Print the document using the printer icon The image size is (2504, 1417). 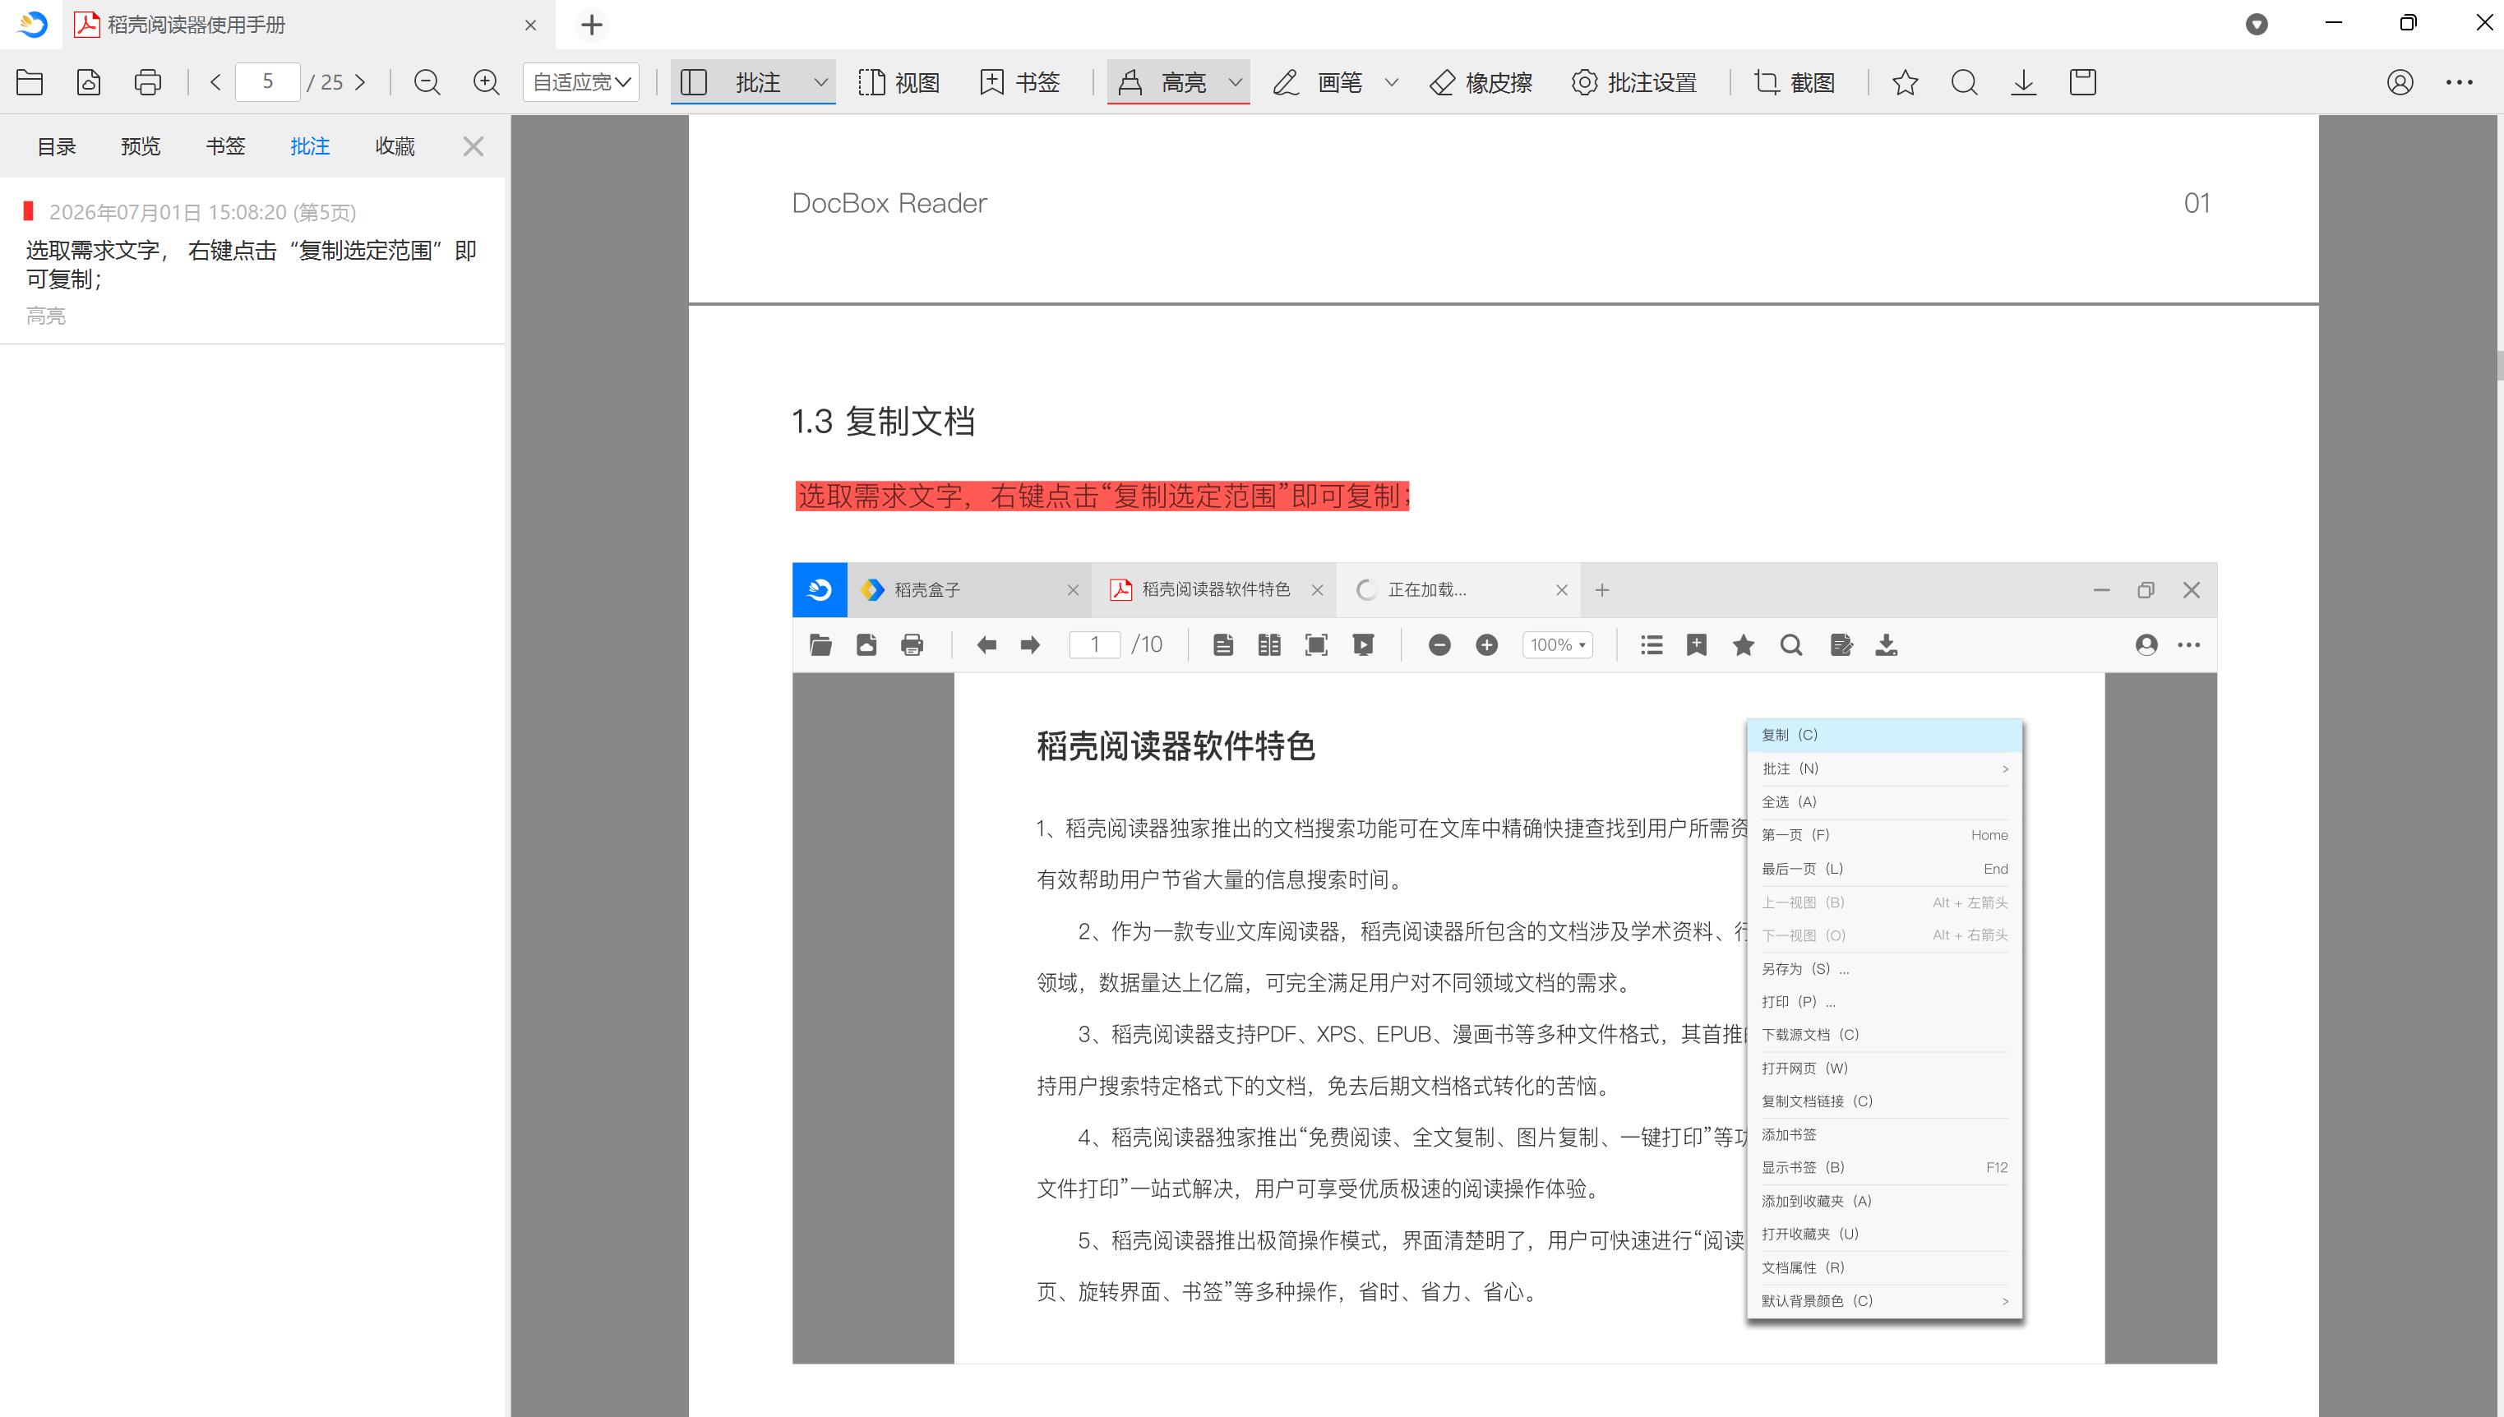[148, 83]
